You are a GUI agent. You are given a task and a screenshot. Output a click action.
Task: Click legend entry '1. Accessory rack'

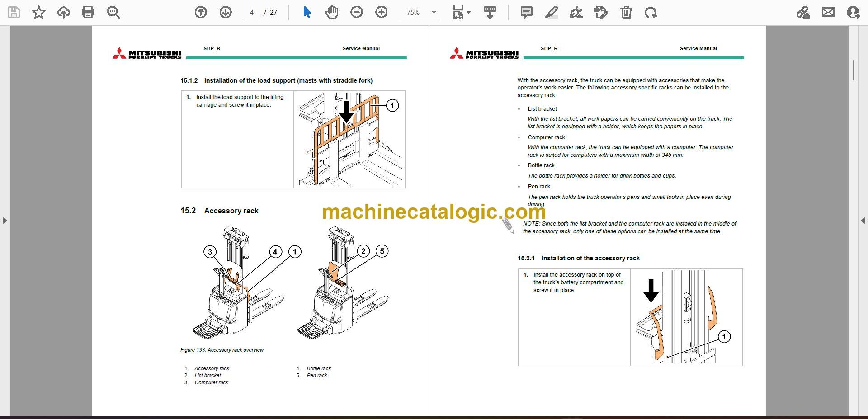(207, 368)
